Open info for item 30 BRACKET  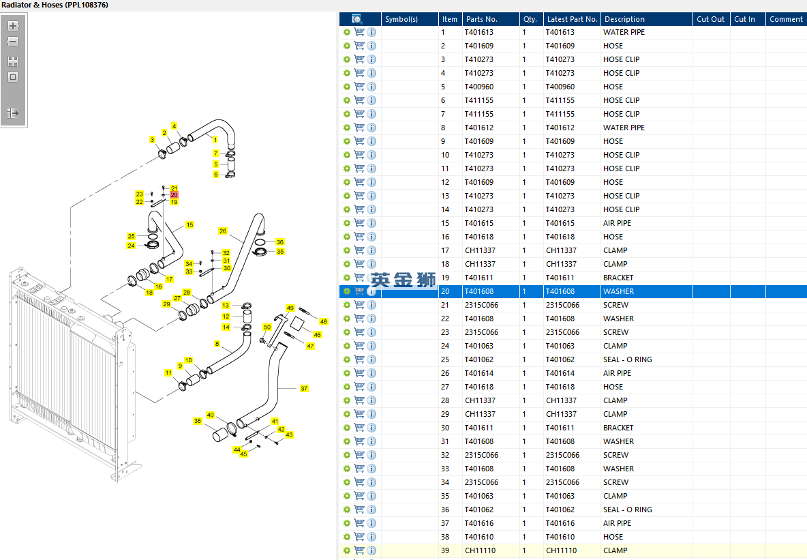(x=371, y=428)
